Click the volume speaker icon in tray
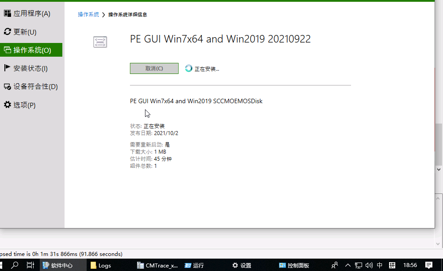443x271 pixels. point(369,265)
